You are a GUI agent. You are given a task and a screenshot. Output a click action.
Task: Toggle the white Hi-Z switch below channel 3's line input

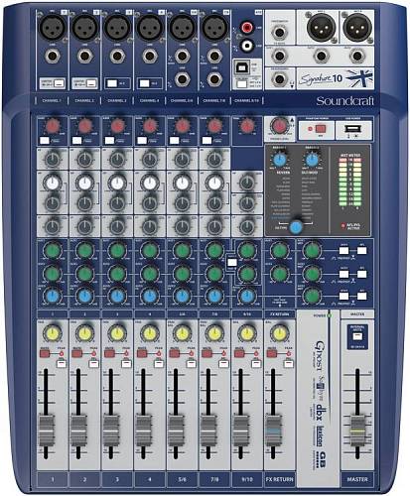point(112,83)
